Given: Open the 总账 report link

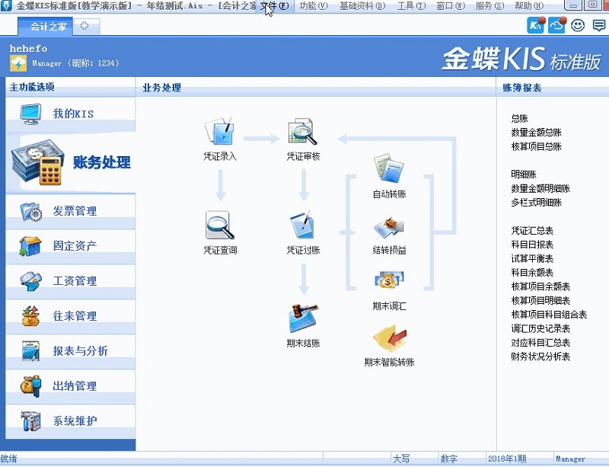Looking at the screenshot, I should (x=519, y=119).
